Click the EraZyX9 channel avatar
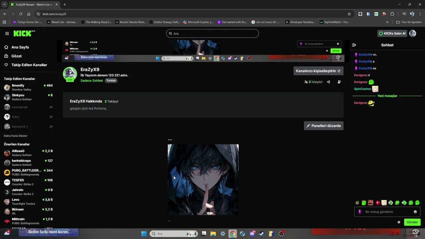This screenshot has height=239, width=425. pos(70,74)
